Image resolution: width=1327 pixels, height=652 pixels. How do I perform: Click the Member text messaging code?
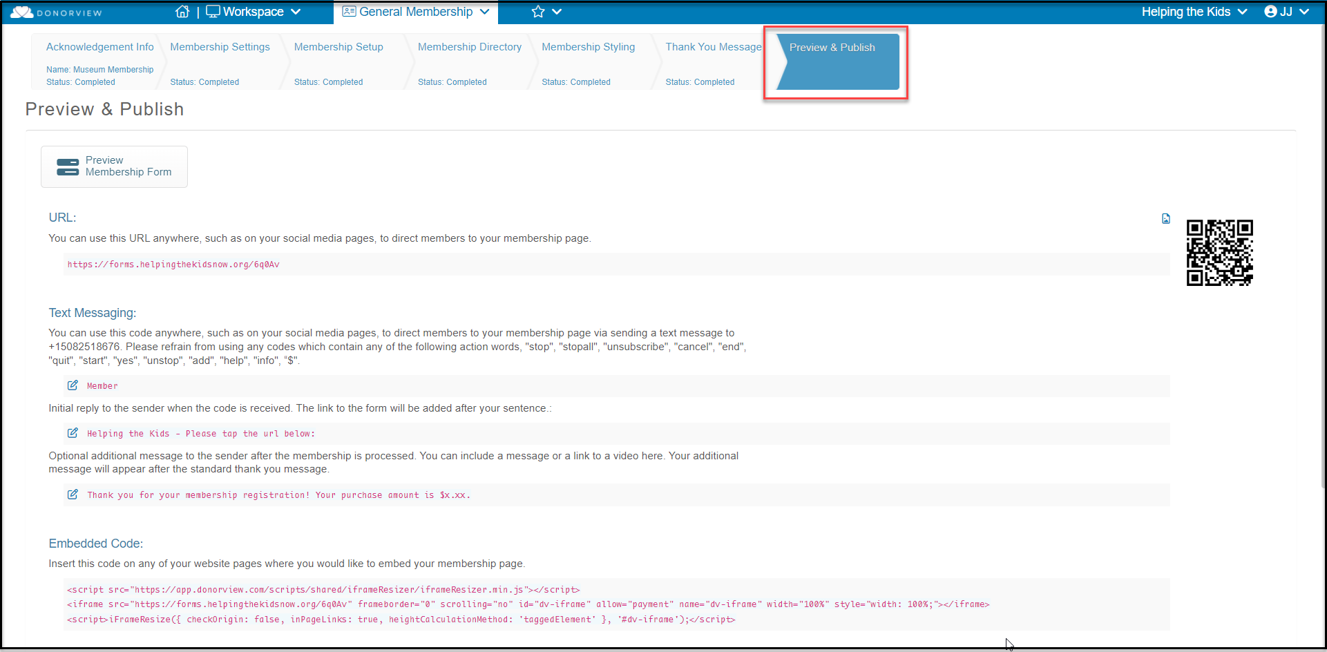pos(102,386)
